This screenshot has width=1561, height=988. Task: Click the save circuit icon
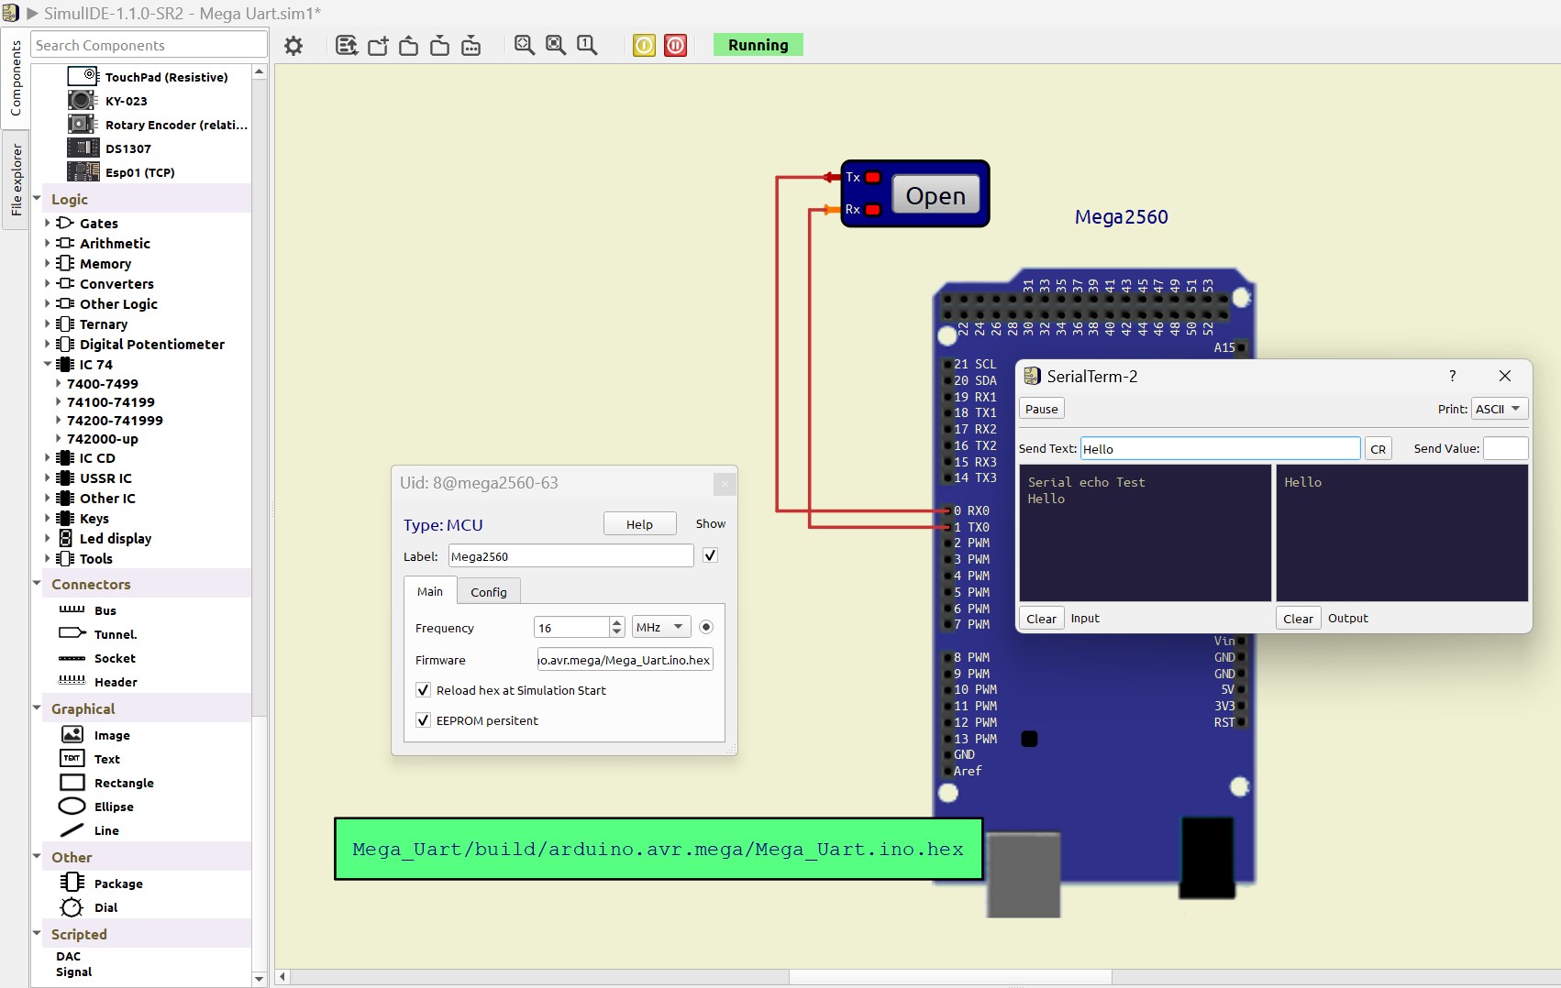(x=440, y=46)
